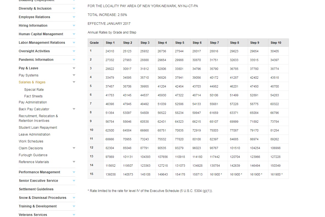325x217 pixels.
Task: Open the Employee Relations section
Action: [x=34, y=17]
